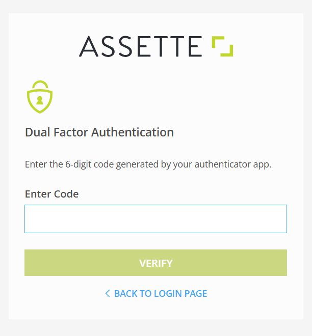Viewport: 312px width, 336px height.
Task: Click the word Authentication in the heading
Action: [133, 132]
